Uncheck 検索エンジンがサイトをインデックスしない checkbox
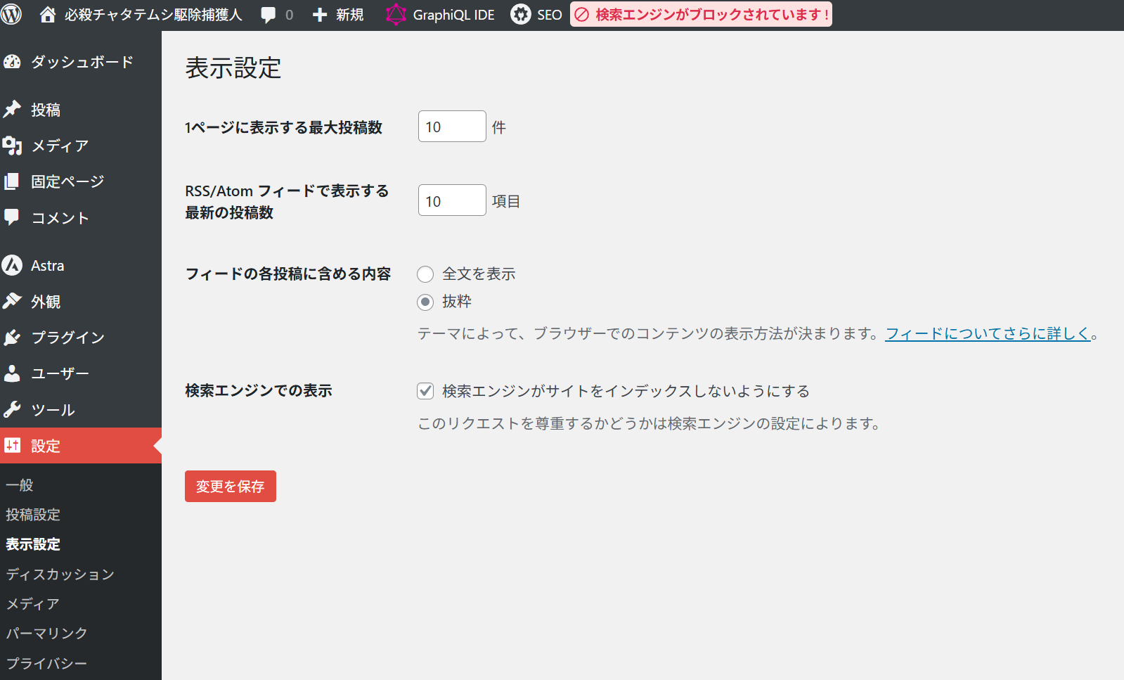The image size is (1124, 680). tap(425, 391)
